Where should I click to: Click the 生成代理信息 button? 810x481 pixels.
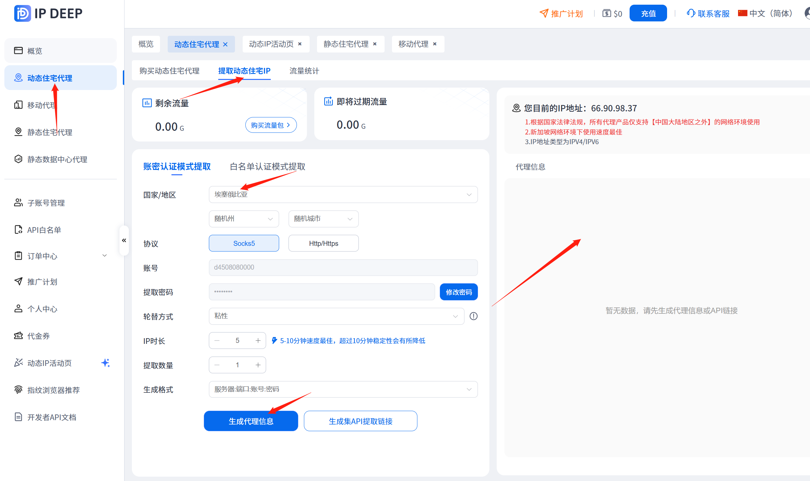click(x=251, y=421)
